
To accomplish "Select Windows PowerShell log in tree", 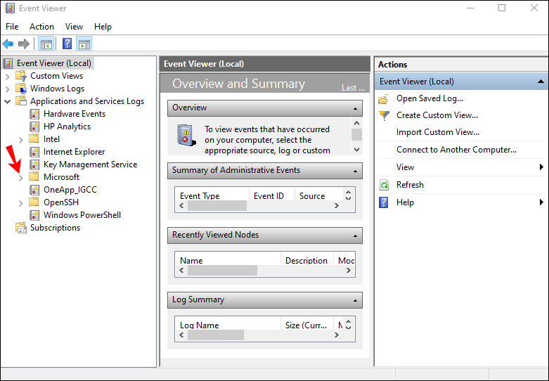I will tap(82, 215).
